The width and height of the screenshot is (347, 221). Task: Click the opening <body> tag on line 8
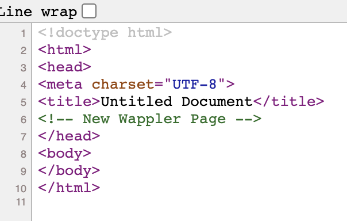coord(64,154)
